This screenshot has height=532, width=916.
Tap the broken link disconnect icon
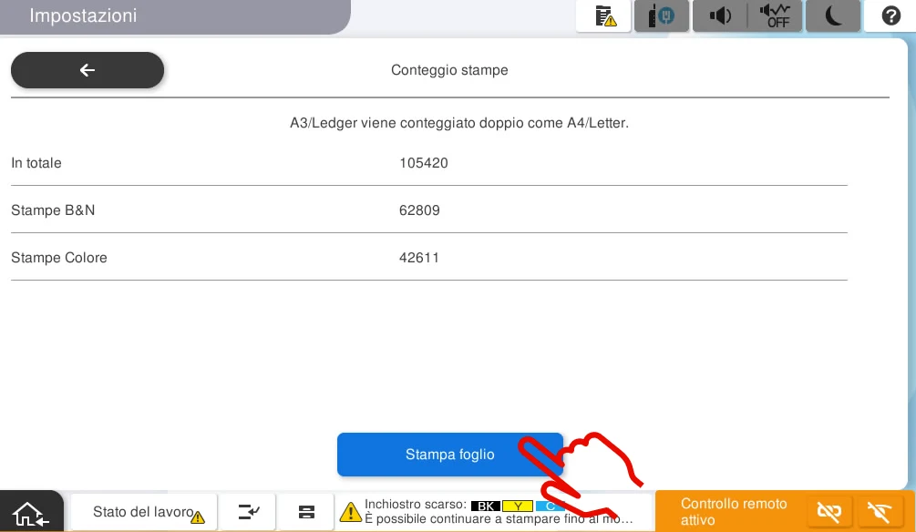829,512
